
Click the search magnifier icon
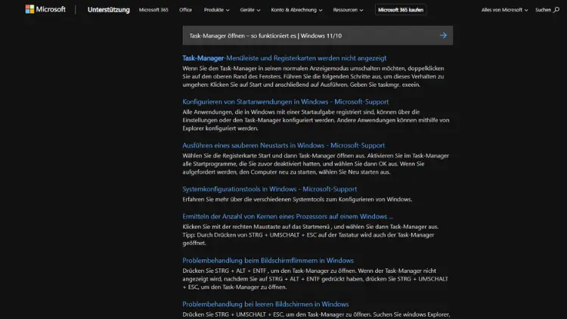pyautogui.click(x=556, y=10)
